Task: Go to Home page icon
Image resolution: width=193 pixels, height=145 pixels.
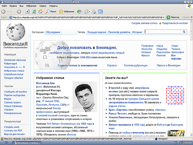Action: [41, 11]
